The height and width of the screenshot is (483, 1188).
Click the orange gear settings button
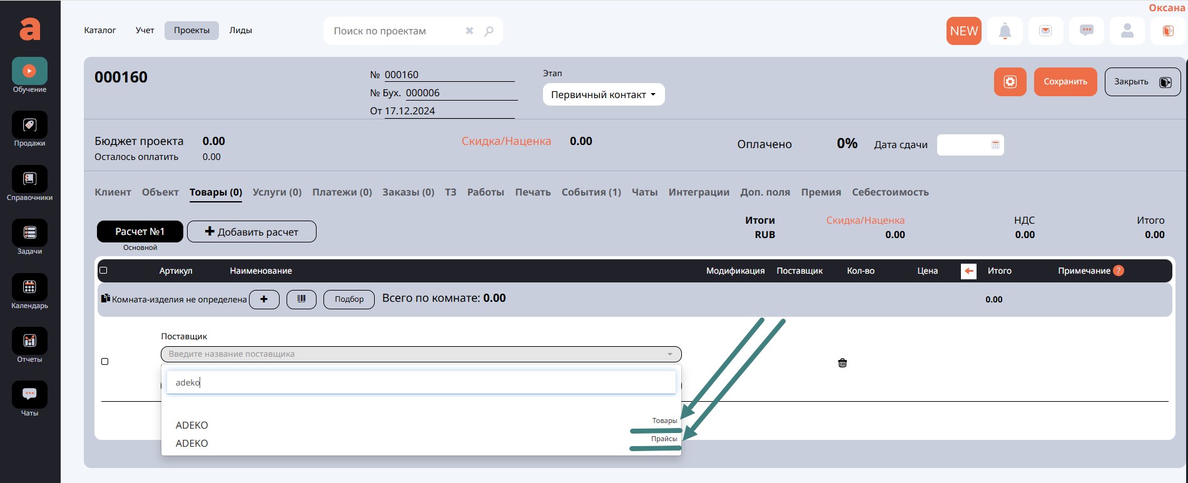point(1010,82)
